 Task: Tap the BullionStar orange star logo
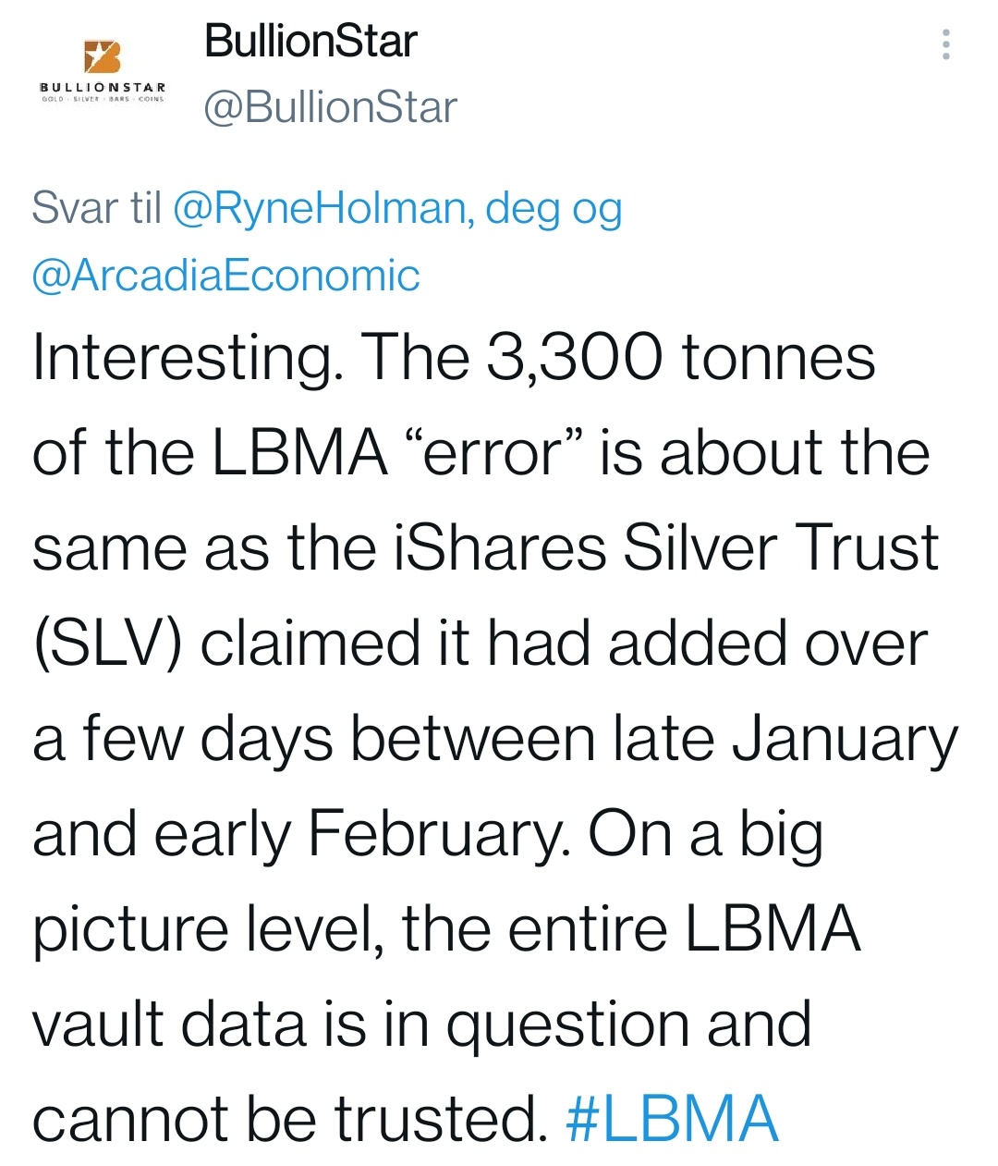click(102, 56)
